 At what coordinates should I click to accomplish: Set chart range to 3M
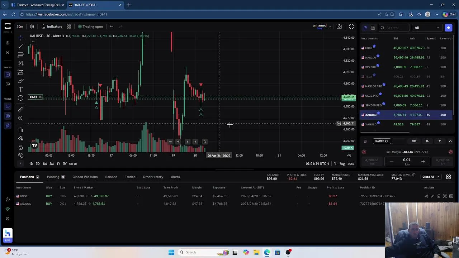[x=51, y=164]
